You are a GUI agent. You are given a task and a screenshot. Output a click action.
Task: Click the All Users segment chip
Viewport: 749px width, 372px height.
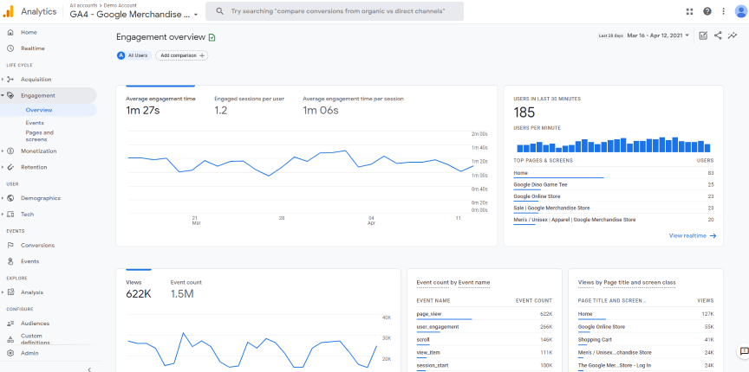tap(134, 55)
